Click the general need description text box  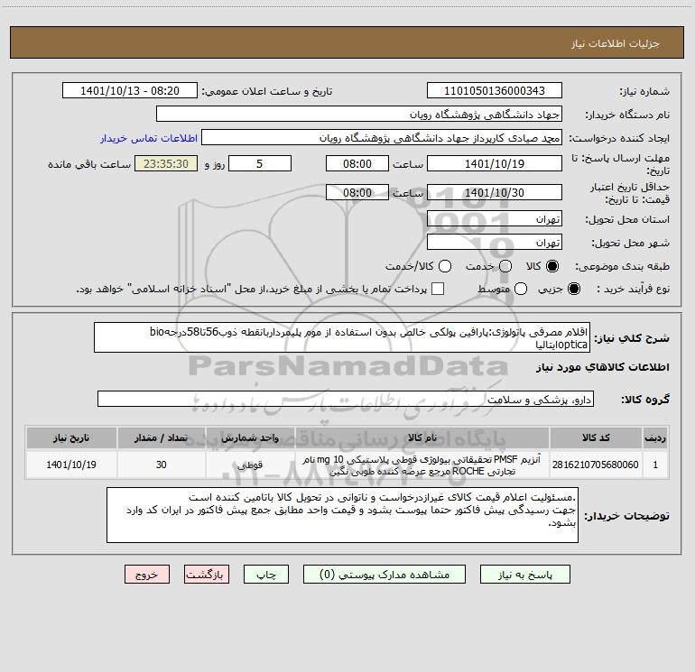coord(342,337)
